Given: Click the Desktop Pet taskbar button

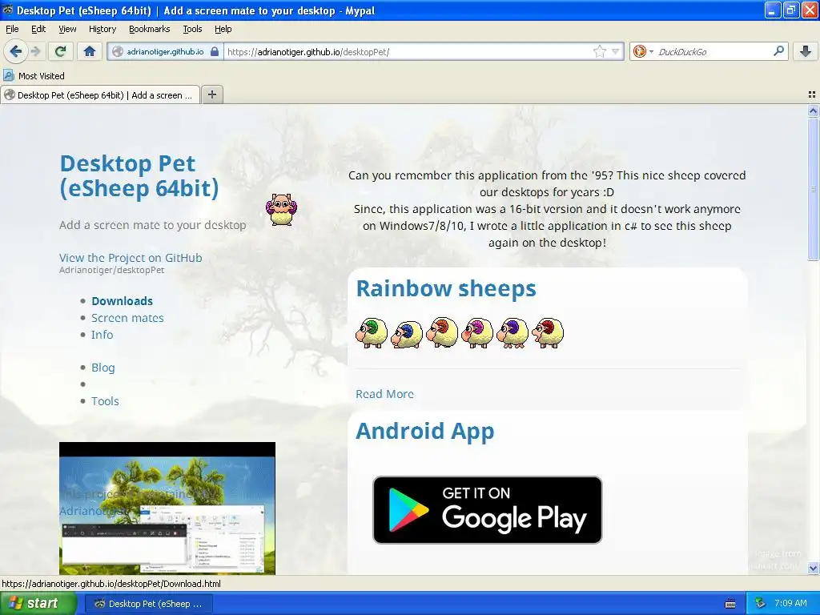Looking at the screenshot, I should coord(148,604).
